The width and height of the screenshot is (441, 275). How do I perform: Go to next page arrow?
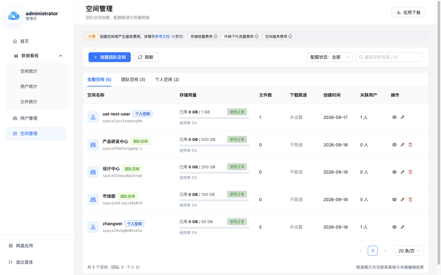385,251
